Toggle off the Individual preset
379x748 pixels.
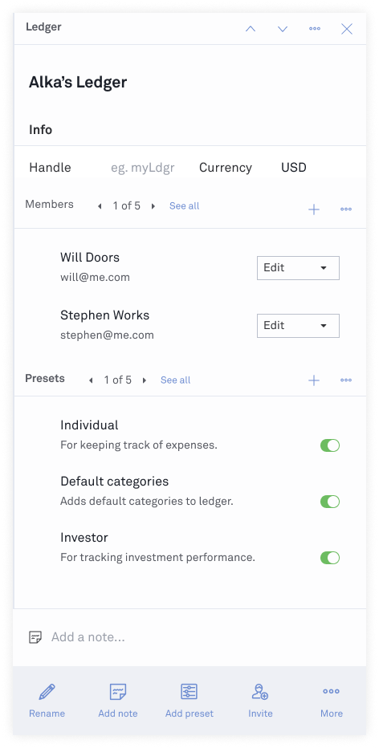(330, 445)
